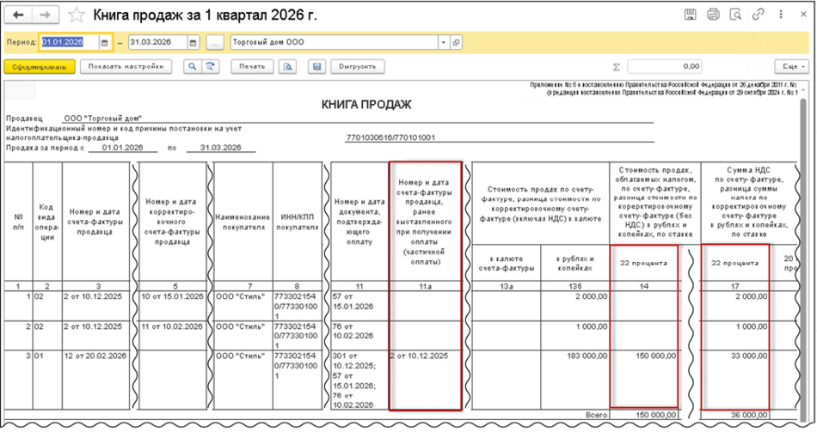
Task: Click the Выгрузить button
Action: [356, 66]
